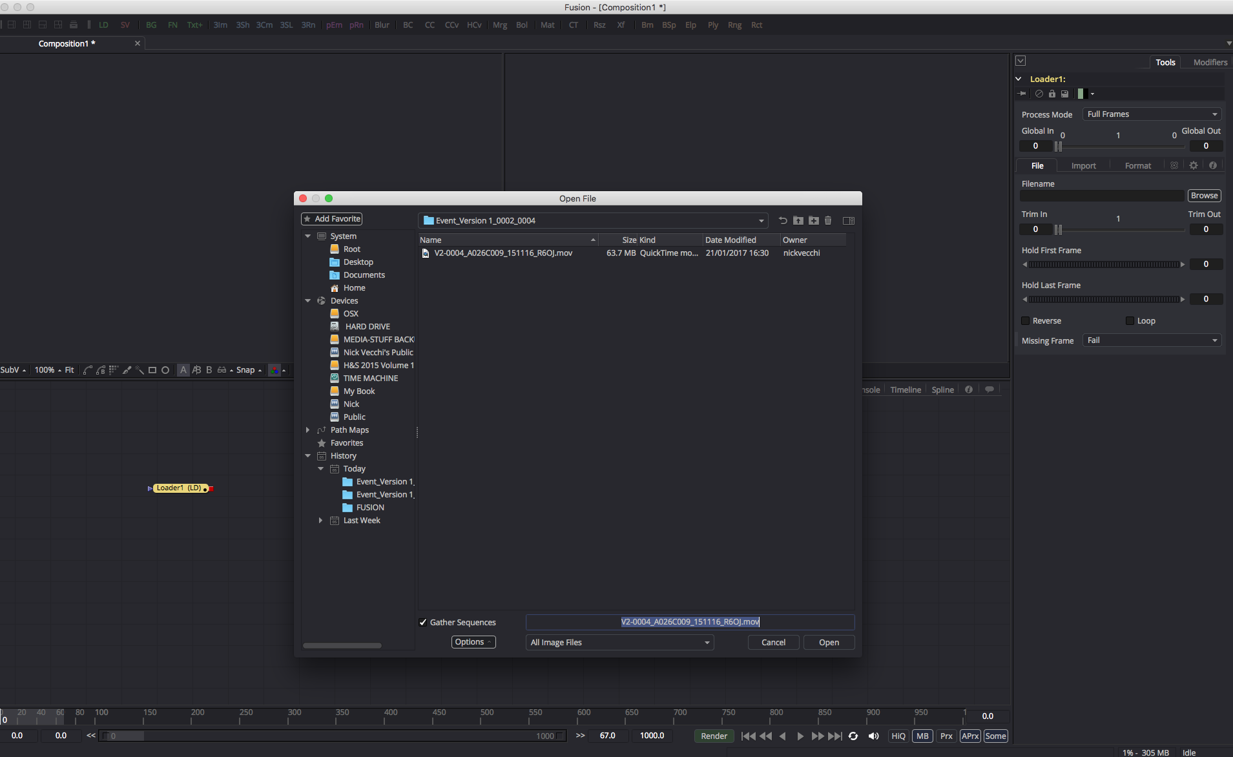The width and height of the screenshot is (1233, 757).
Task: Go up one folder level in Open File dialog
Action: (798, 221)
